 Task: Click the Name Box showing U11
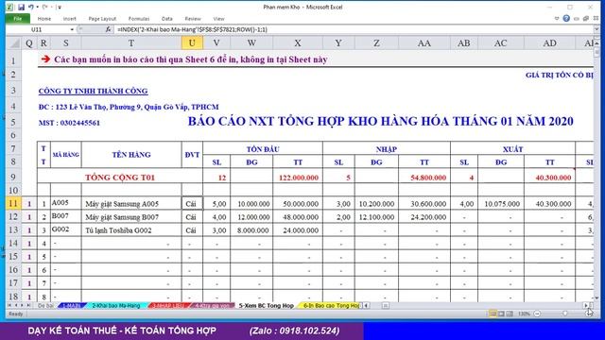coord(38,29)
